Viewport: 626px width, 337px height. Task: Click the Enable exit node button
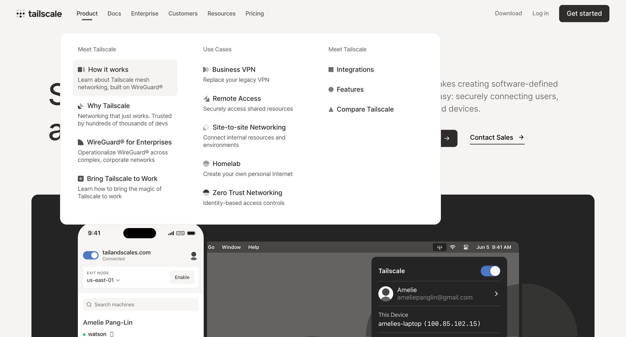pos(182,277)
